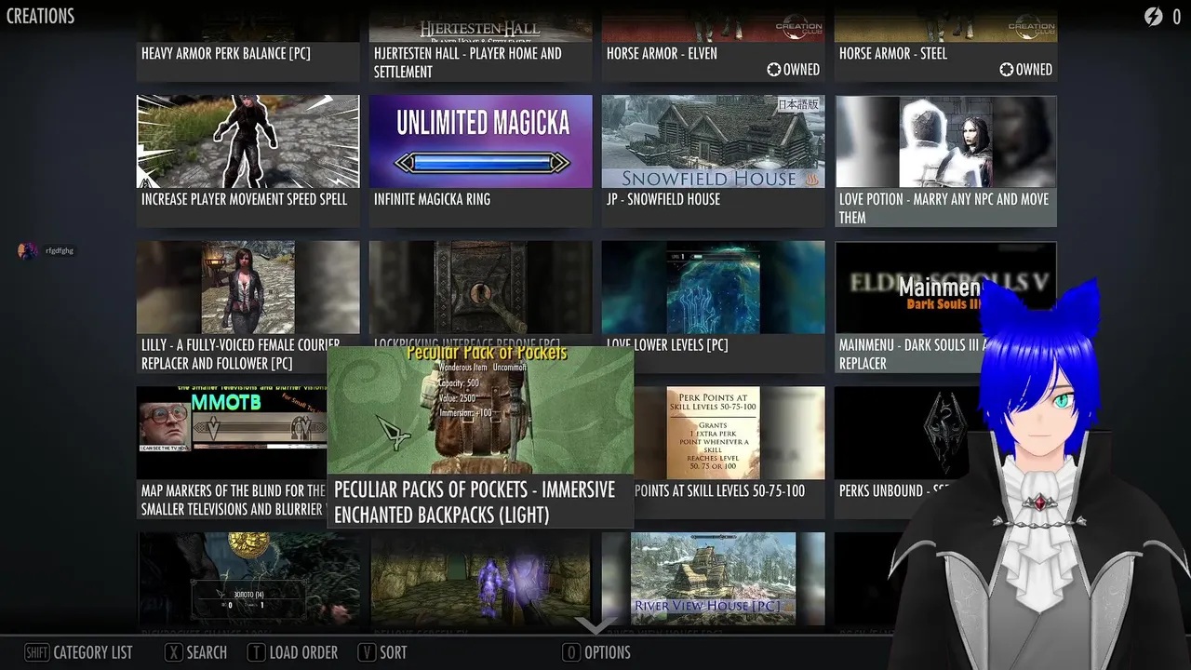Open the Options menu
The width and height of the screenshot is (1191, 670).
point(596,652)
